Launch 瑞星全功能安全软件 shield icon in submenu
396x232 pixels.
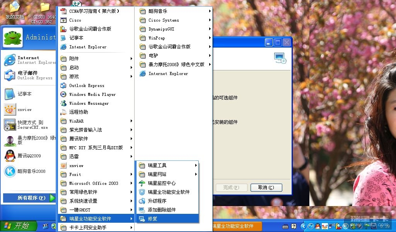142,192
